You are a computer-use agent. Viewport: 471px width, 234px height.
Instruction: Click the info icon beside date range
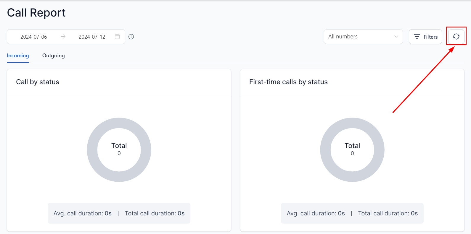131,37
